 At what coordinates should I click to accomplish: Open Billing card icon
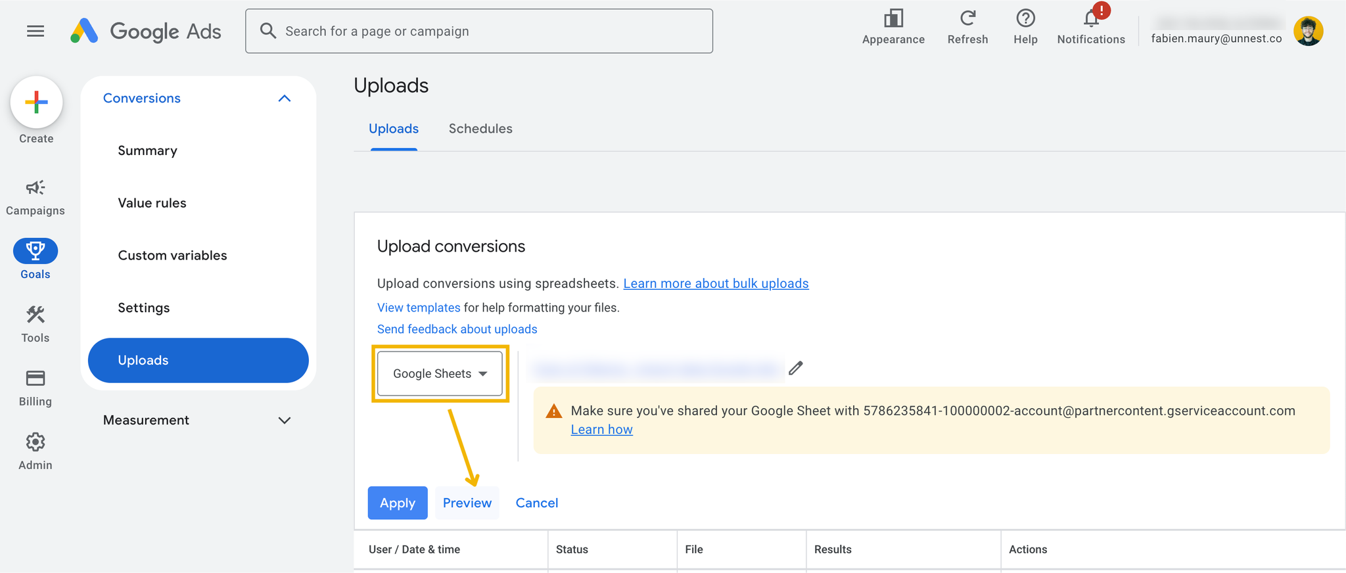point(35,378)
